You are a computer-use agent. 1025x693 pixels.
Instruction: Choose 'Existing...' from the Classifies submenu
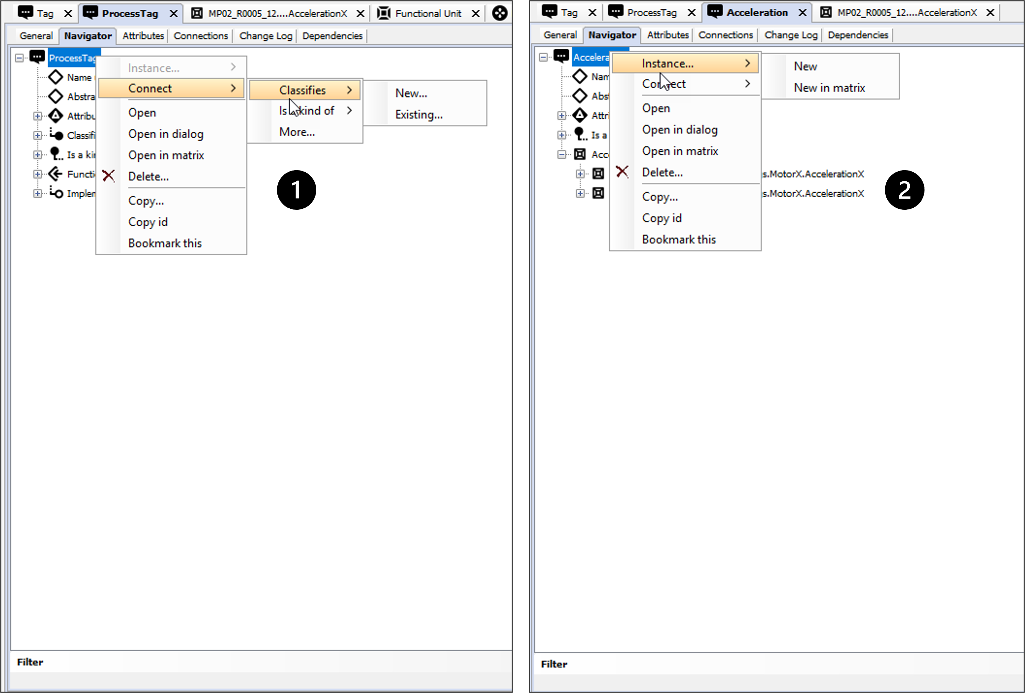pos(418,115)
